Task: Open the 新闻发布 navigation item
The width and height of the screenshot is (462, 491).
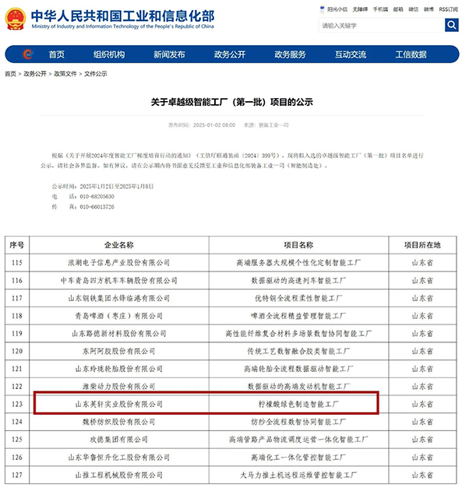Action: tap(169, 54)
